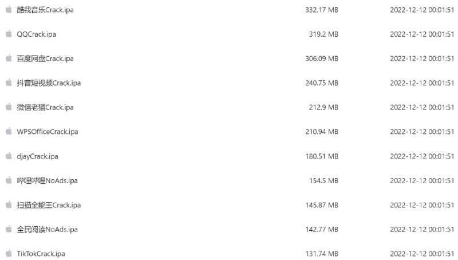This screenshot has width=458, height=260.
Task: Click the Apple icon next to QQCrack.ipa
Action: (x=9, y=34)
